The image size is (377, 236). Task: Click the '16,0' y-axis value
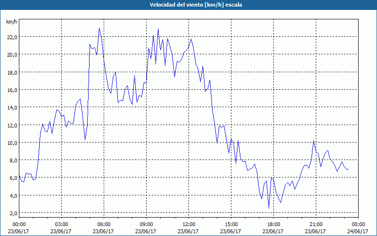(x=12, y=90)
